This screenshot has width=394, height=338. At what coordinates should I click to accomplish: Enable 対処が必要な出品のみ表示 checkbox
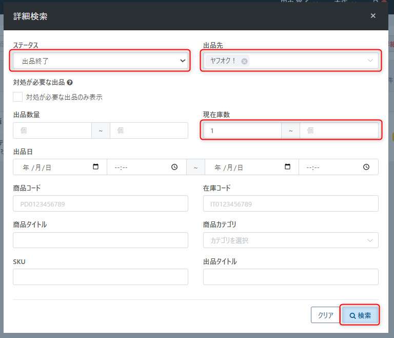tap(18, 97)
